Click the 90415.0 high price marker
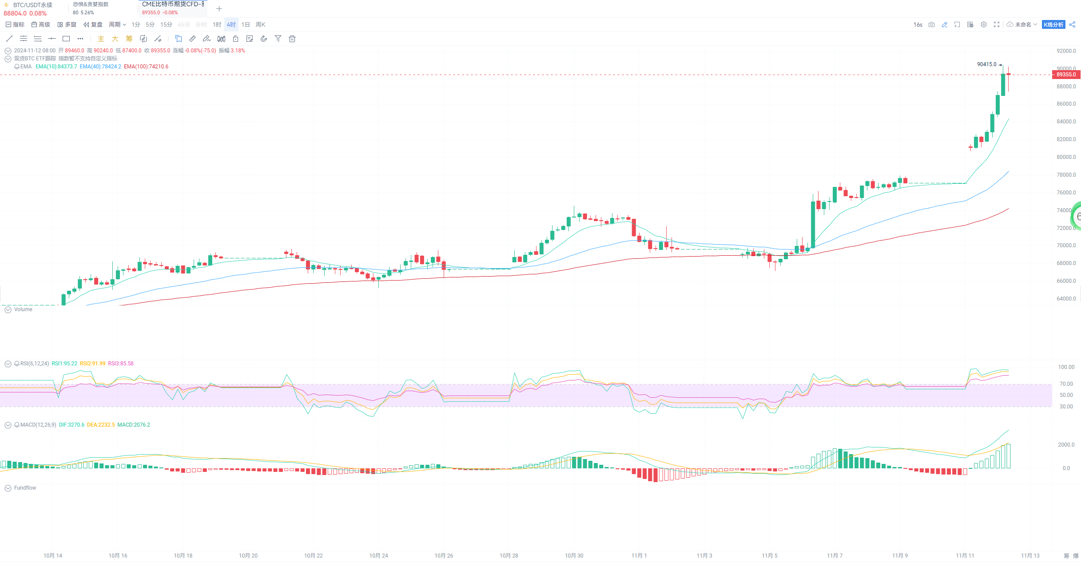The height and width of the screenshot is (562, 1081). [986, 64]
